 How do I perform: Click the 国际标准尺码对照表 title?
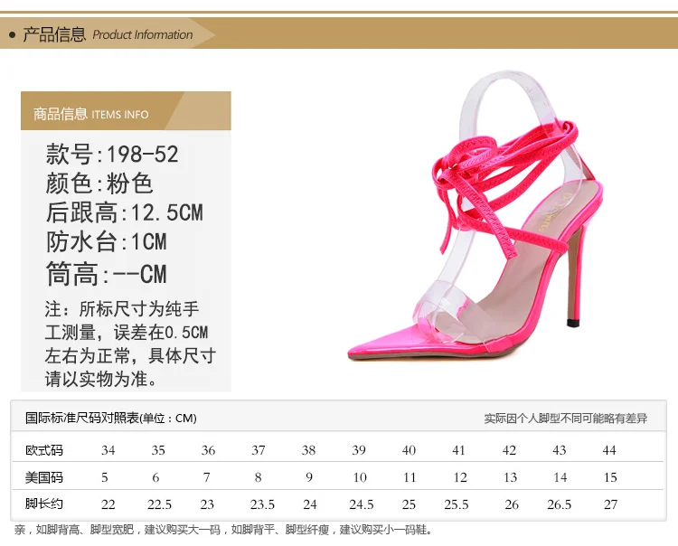click(110, 418)
